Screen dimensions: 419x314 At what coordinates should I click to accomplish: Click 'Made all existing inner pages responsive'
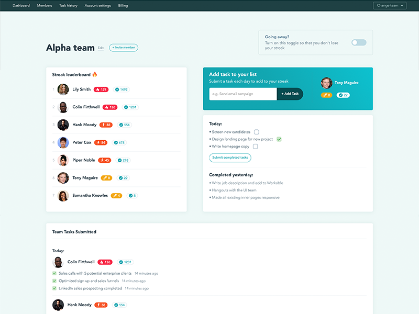pyautogui.click(x=246, y=197)
